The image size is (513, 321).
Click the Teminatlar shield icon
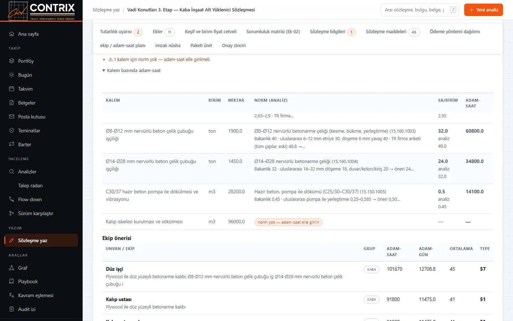11,131
